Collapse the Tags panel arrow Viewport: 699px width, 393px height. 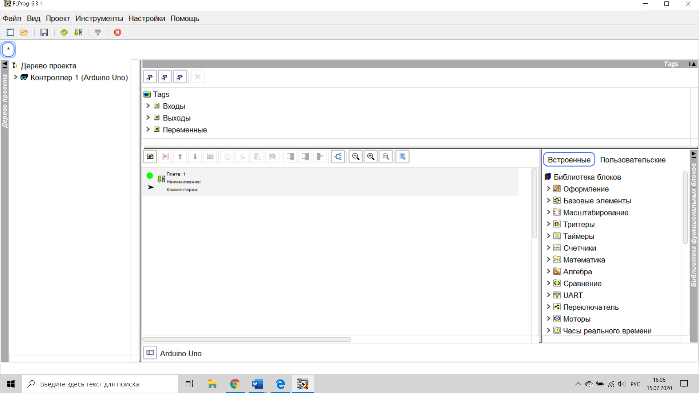pyautogui.click(x=692, y=64)
